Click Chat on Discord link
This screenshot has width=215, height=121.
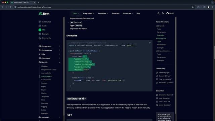(164, 79)
